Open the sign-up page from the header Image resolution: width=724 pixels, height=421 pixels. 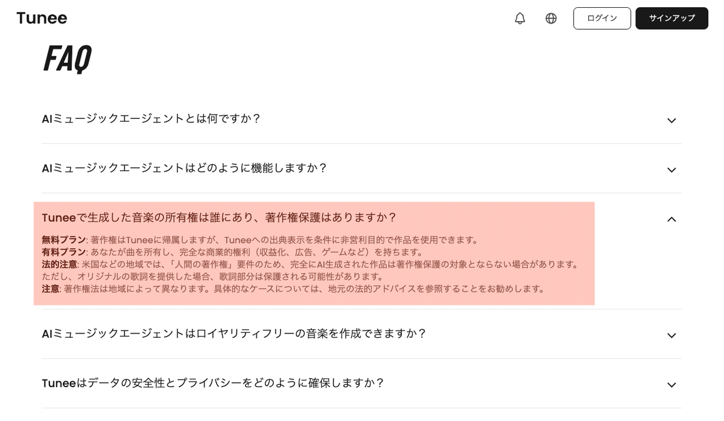672,18
